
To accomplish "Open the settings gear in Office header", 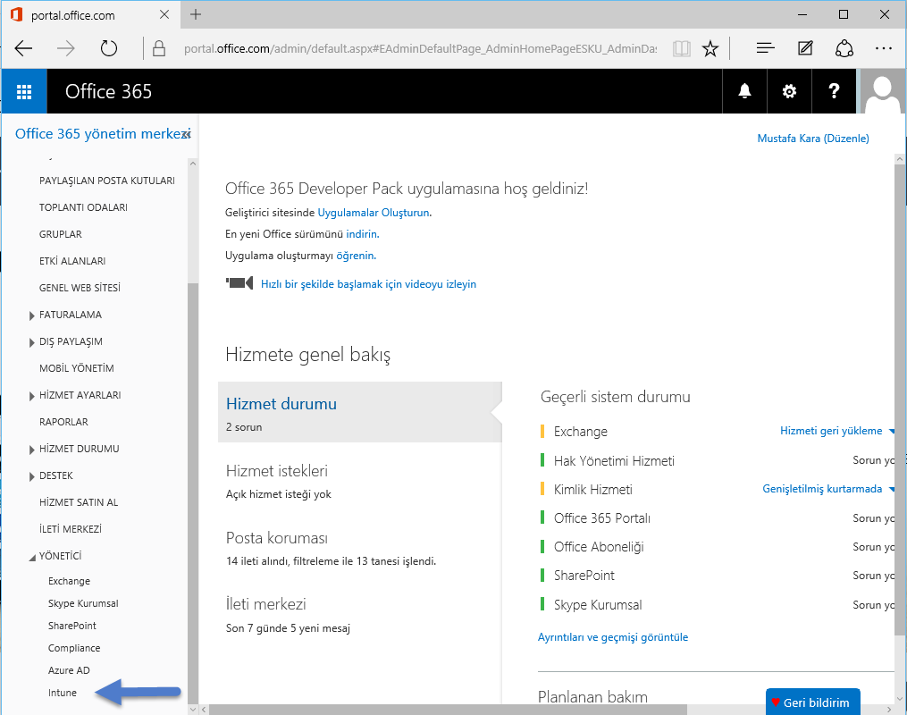I will [789, 91].
